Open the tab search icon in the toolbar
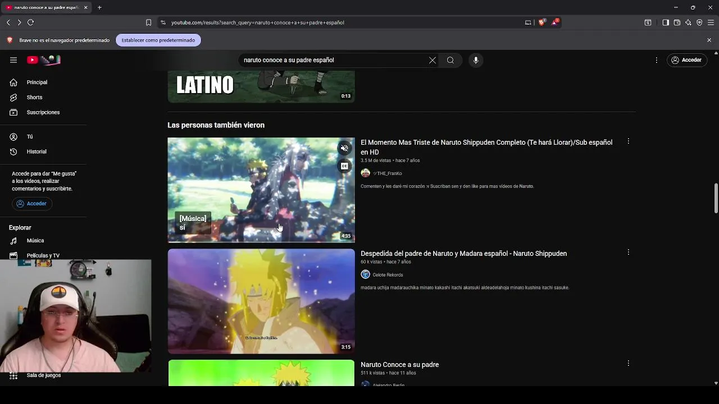Image resolution: width=719 pixels, height=404 pixels. (648, 22)
